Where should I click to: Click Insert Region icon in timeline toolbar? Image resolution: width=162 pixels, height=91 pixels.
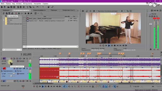[99, 86]
